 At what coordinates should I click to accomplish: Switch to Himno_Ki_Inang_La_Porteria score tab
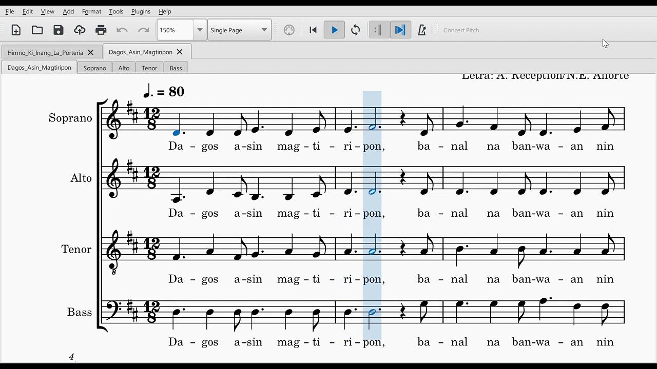point(45,52)
